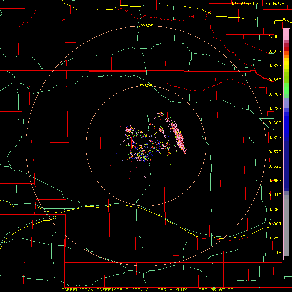292x292 pixels.
Task: Select the 0.733 scale value
Action: pos(275,109)
